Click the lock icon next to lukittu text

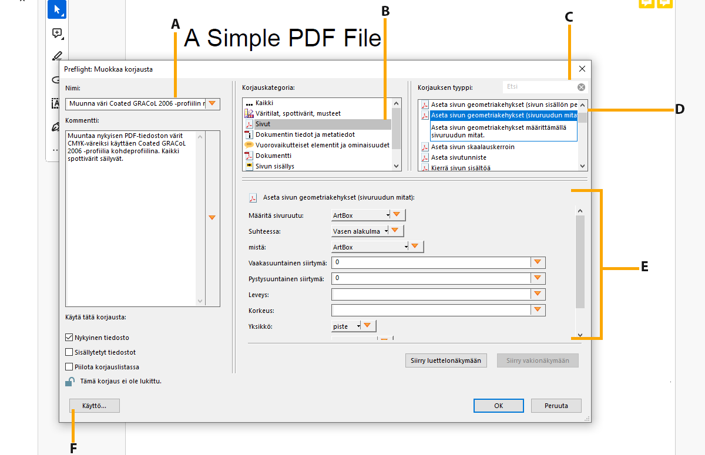click(x=69, y=382)
